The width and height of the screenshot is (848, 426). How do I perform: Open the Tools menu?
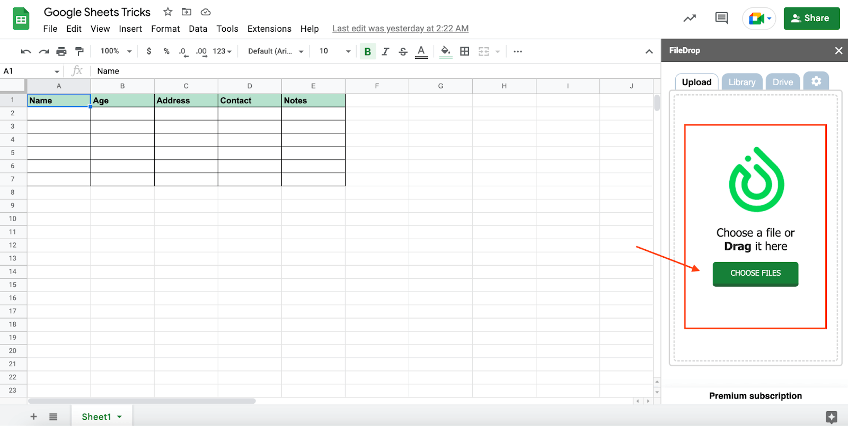(227, 29)
